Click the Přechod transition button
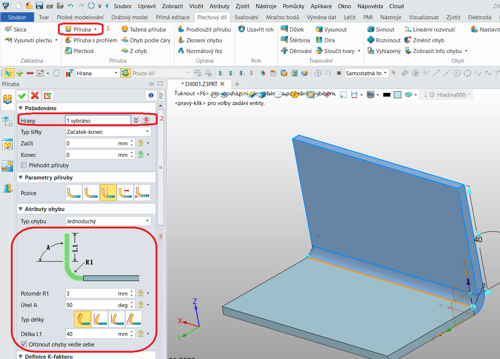Image resolution: width=500 pixels, height=359 pixels. click(x=79, y=51)
